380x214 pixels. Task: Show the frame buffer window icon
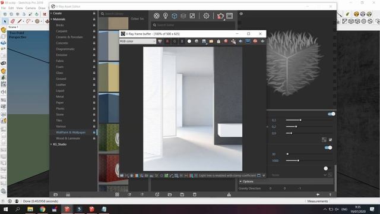coord(229,16)
